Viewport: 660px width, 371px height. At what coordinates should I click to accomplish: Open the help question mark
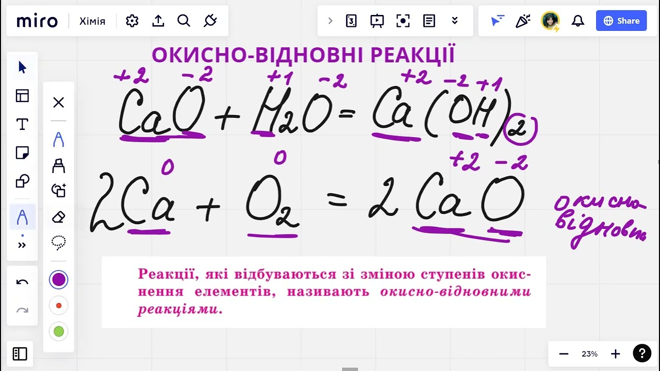(642, 353)
